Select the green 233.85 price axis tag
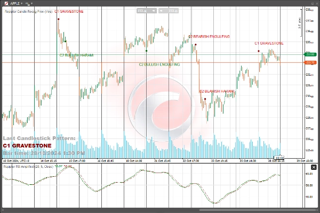 coord(311,54)
